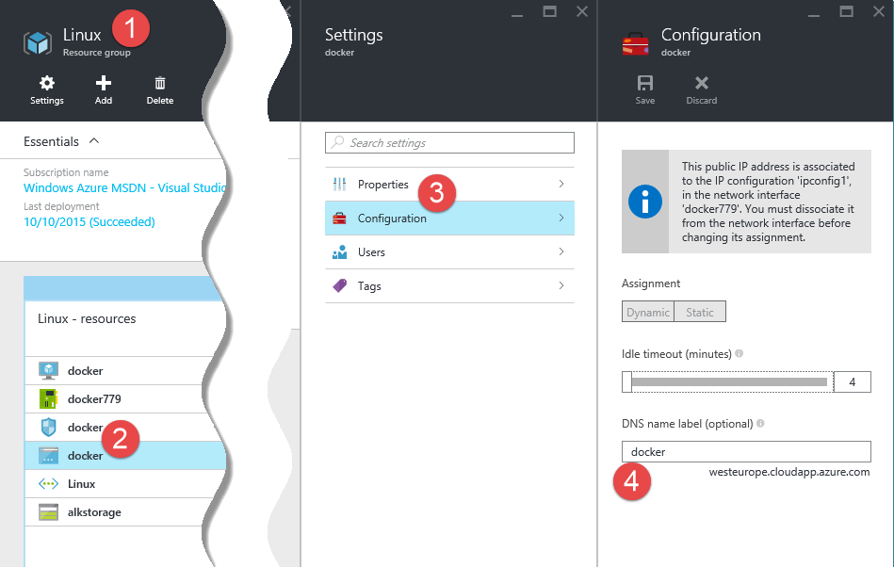Minimize the Settings blade
The image size is (894, 567).
[517, 14]
